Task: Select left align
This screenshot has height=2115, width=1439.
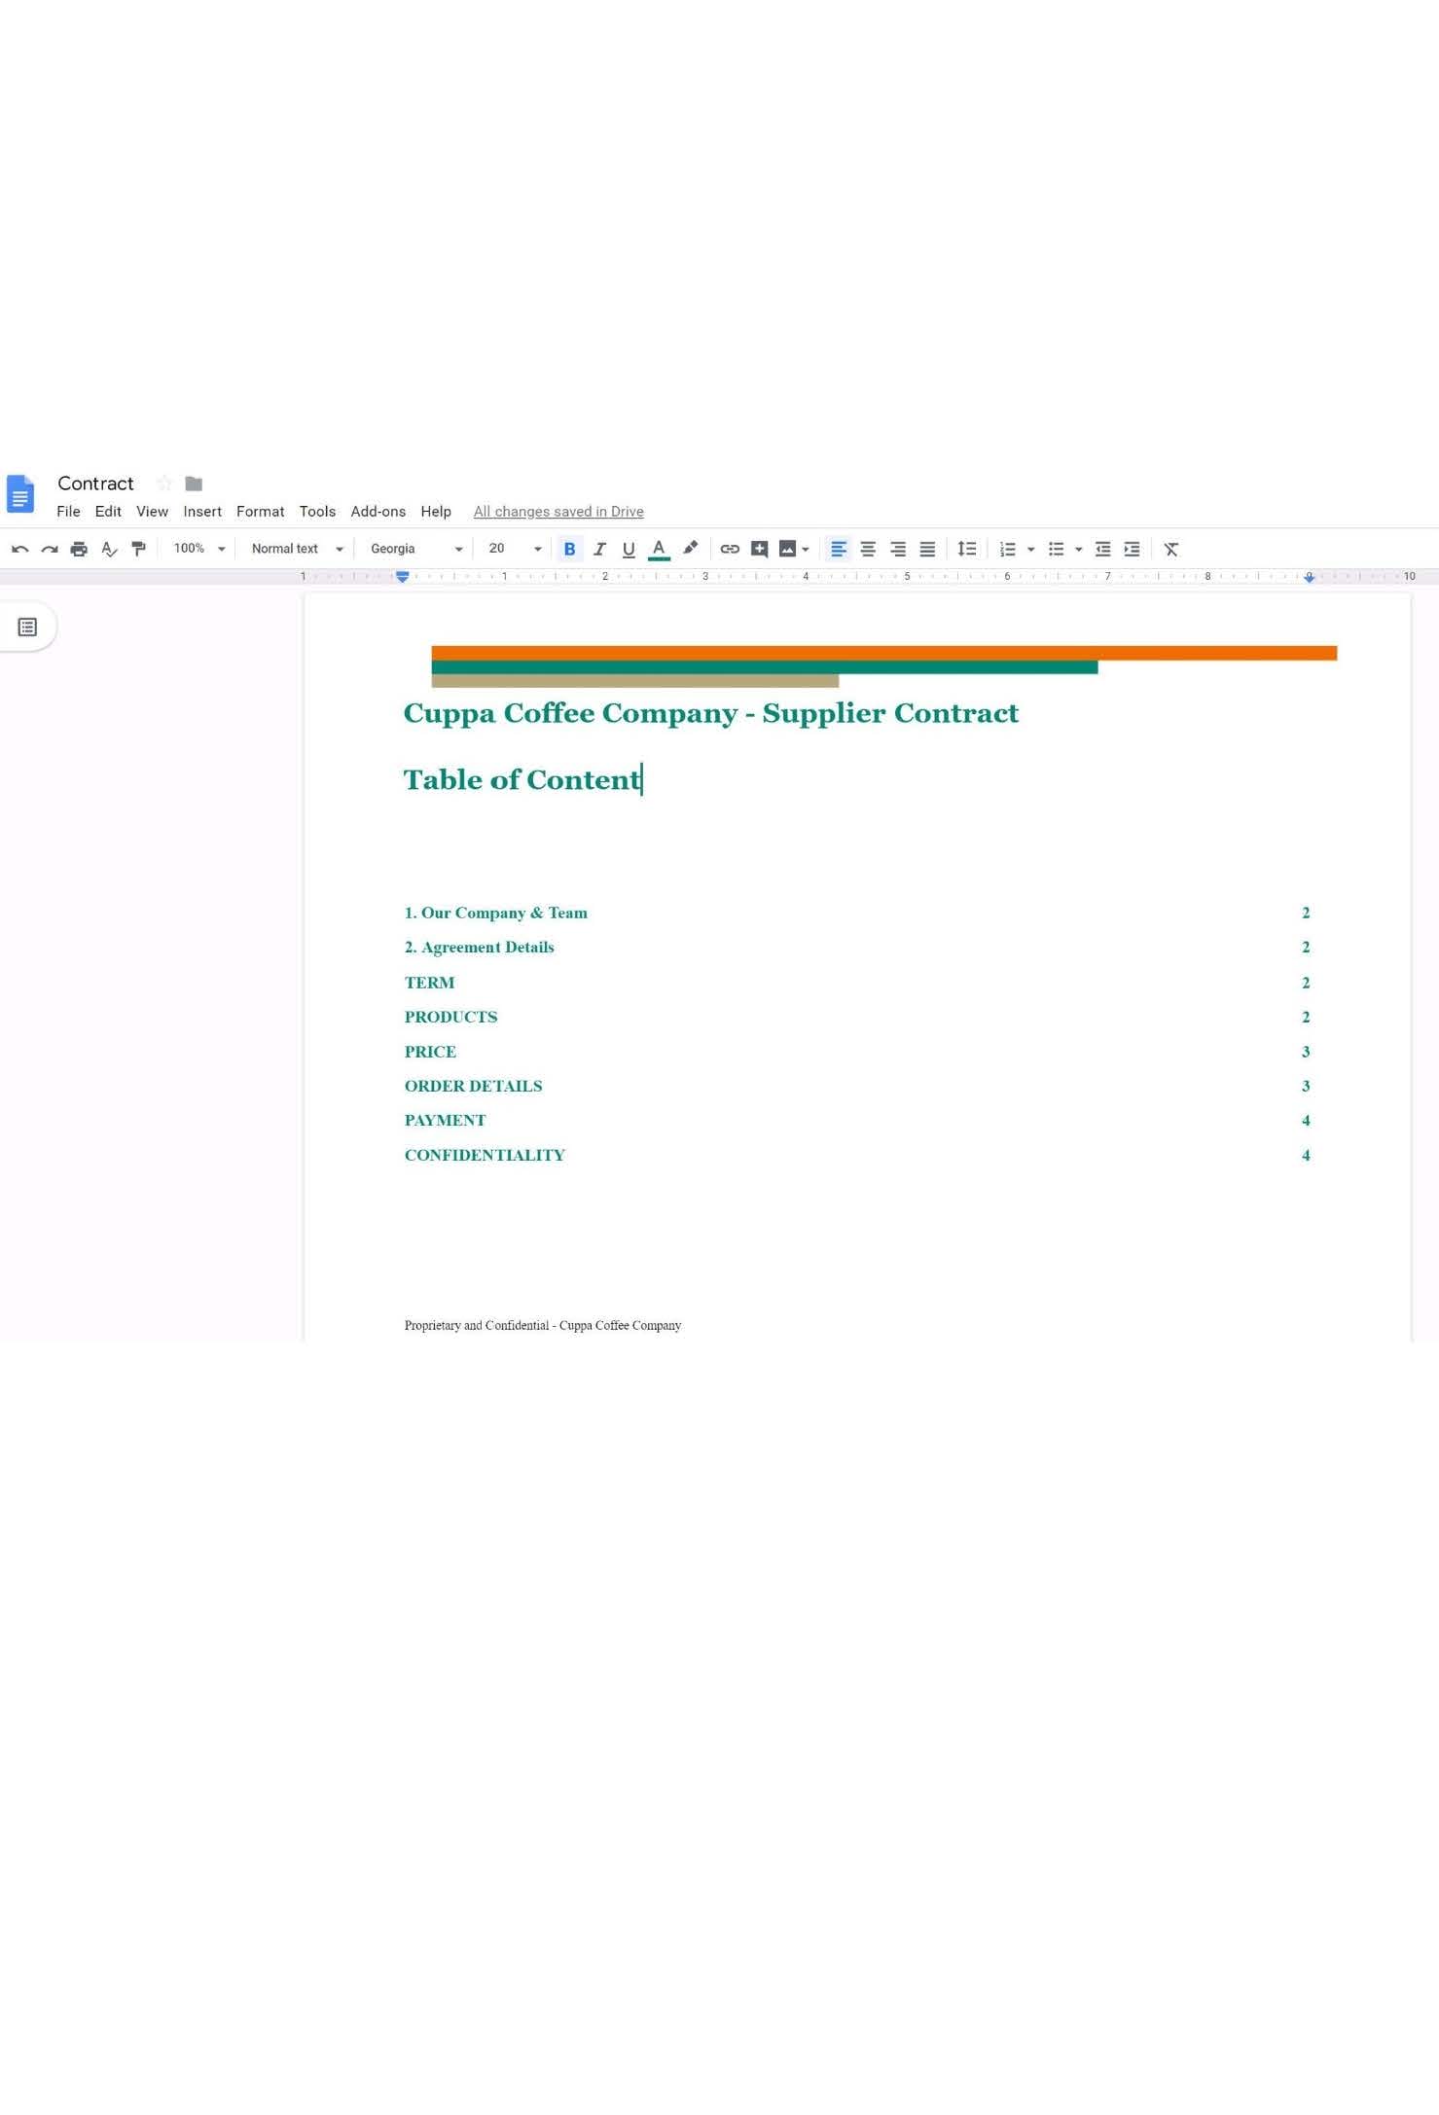Action: coord(839,550)
